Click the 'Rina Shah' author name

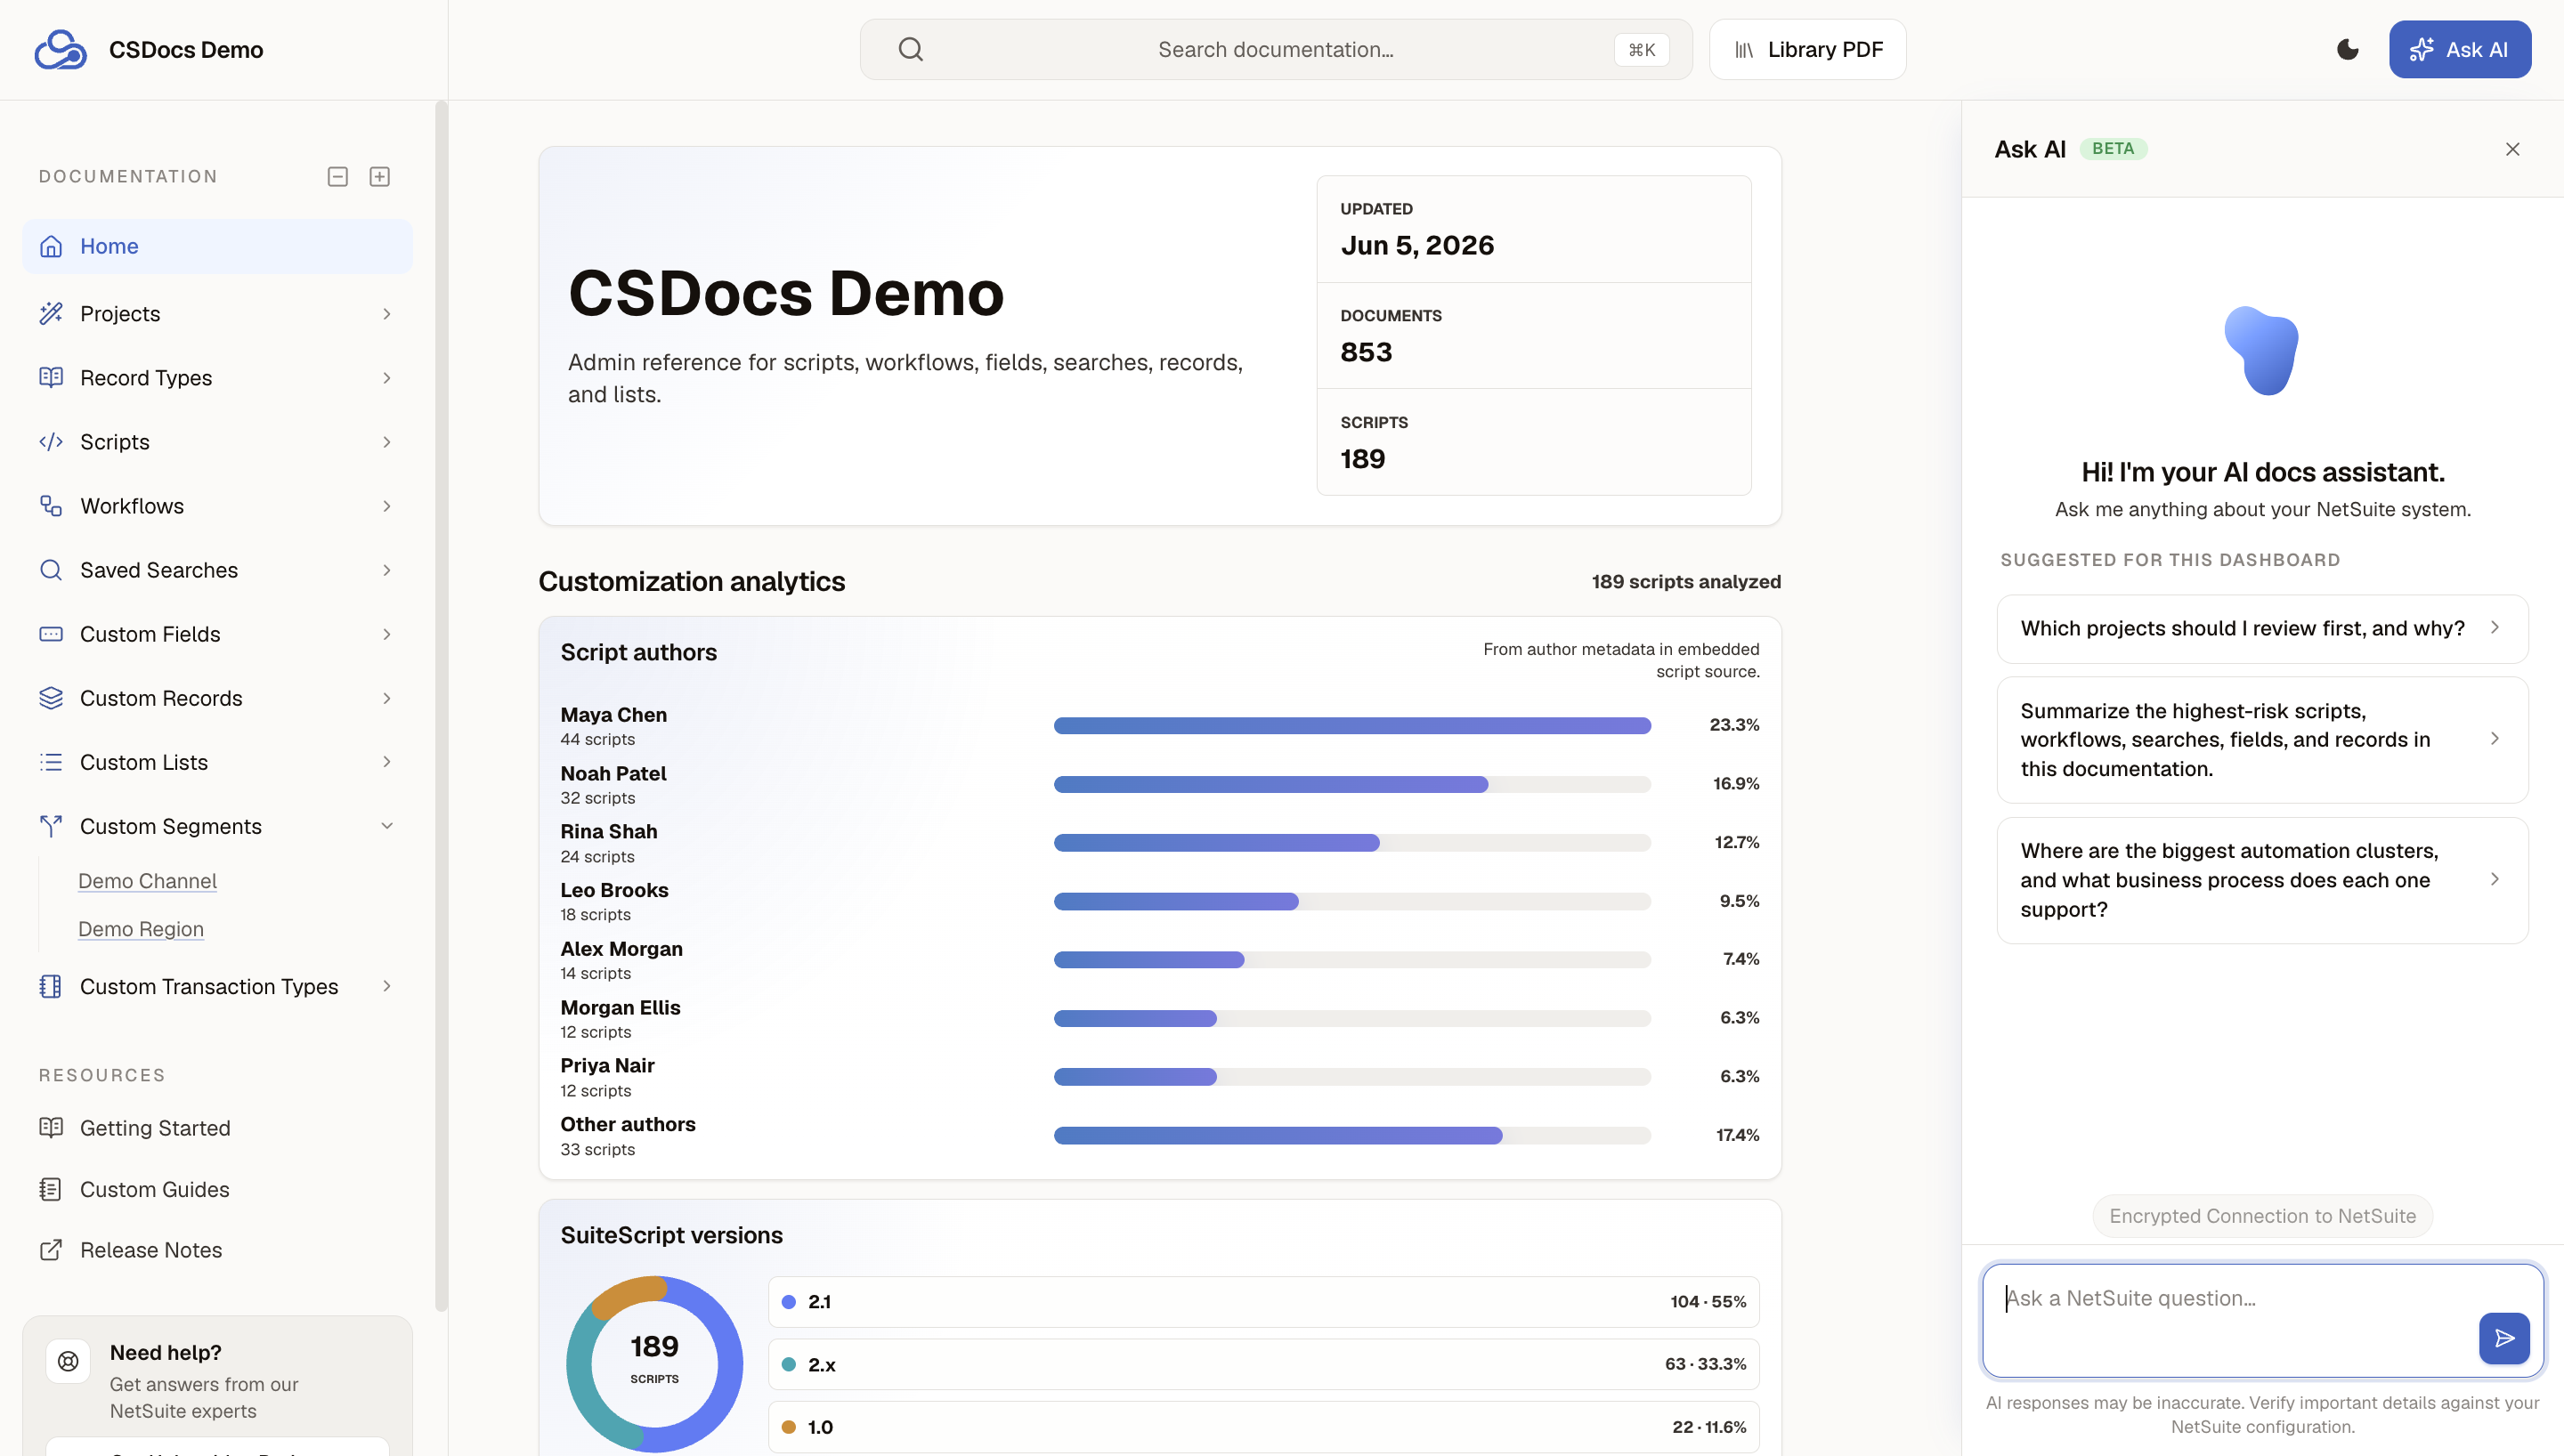[609, 831]
